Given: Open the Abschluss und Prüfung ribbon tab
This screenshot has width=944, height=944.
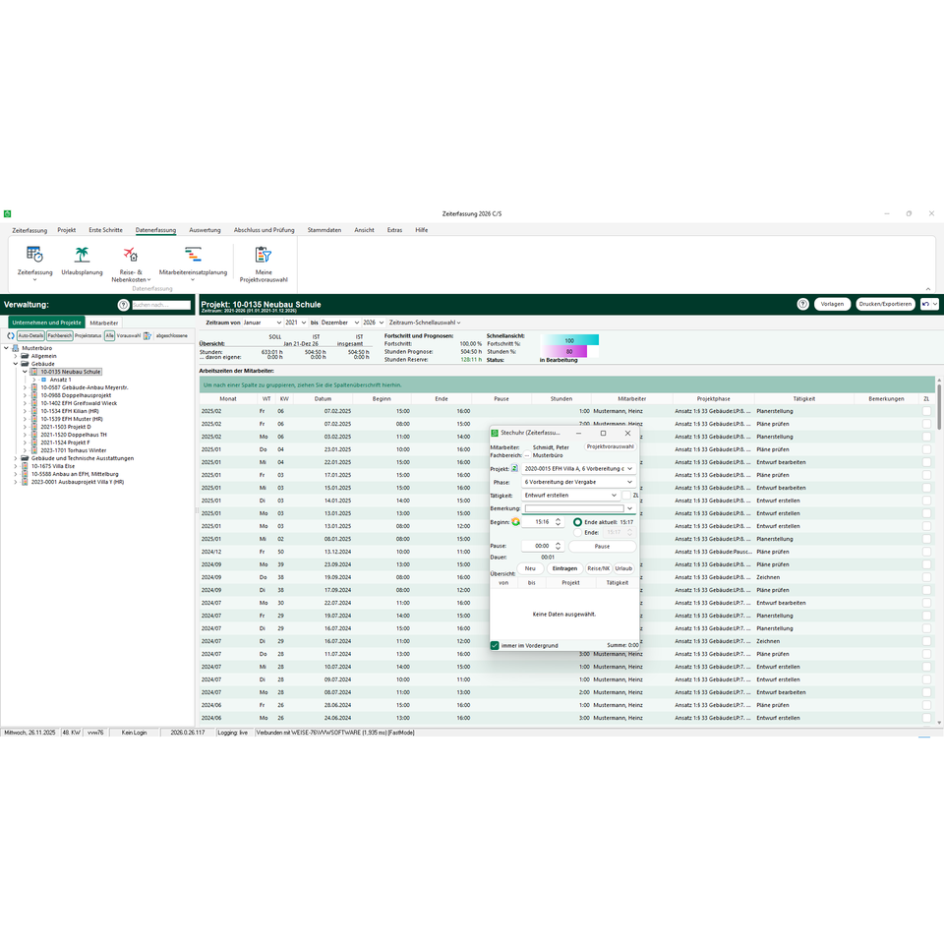Looking at the screenshot, I should coord(264,230).
